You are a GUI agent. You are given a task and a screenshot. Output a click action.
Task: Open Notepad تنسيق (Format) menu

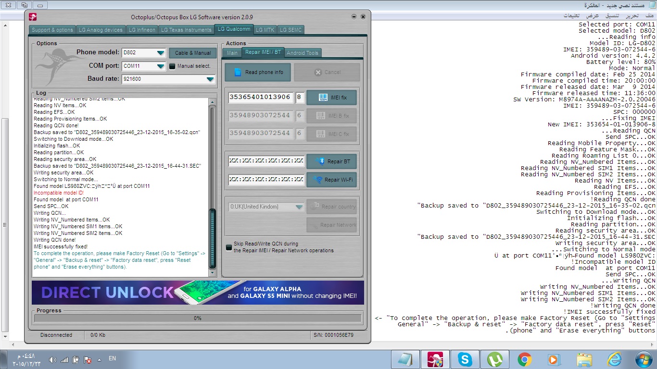click(x=612, y=16)
